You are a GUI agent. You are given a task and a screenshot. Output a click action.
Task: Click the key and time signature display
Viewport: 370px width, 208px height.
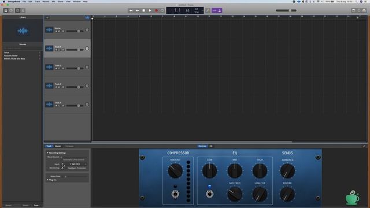(x=197, y=10)
